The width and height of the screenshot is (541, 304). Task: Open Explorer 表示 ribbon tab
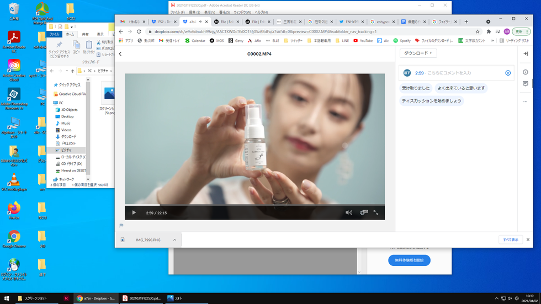[x=100, y=34]
